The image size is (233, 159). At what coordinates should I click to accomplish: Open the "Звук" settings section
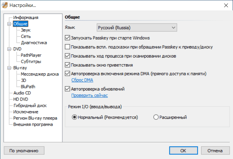click(26, 30)
